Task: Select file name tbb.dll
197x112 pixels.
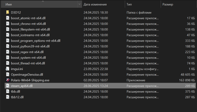Action: pos(16,92)
